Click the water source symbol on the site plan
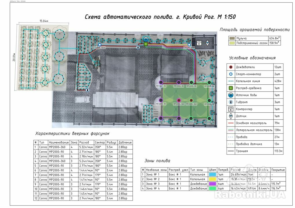The image size is (295, 208). click(146, 39)
